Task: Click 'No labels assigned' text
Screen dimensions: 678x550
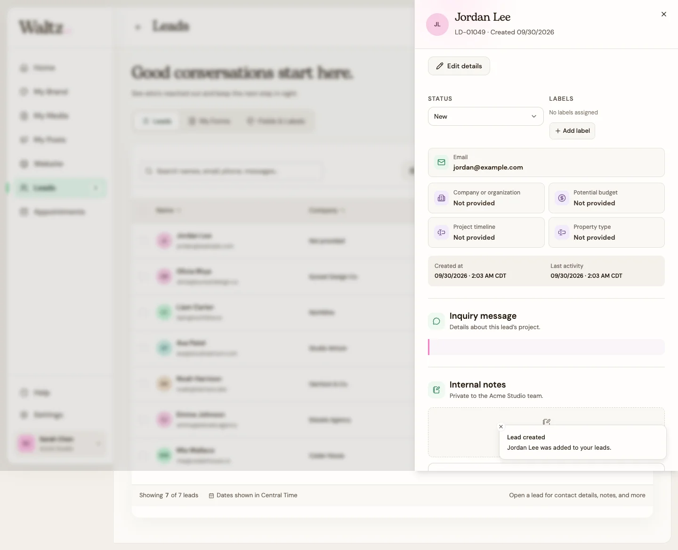Action: tap(573, 113)
